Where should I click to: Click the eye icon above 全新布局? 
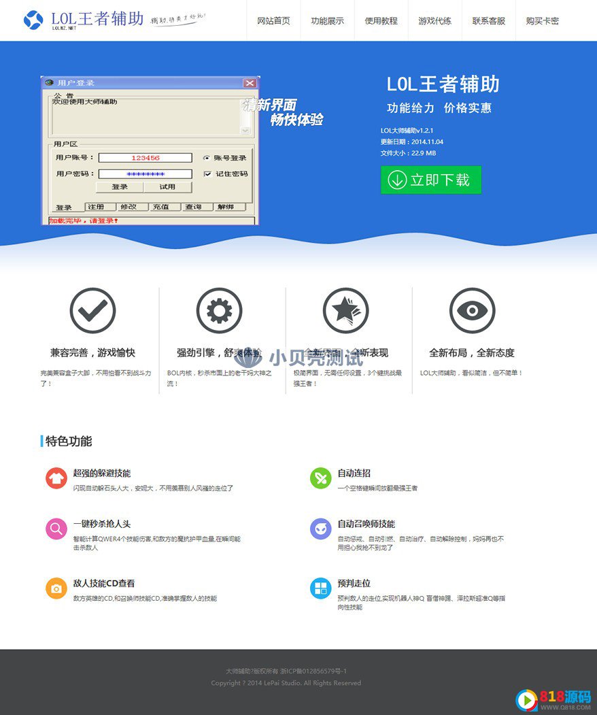(x=472, y=310)
